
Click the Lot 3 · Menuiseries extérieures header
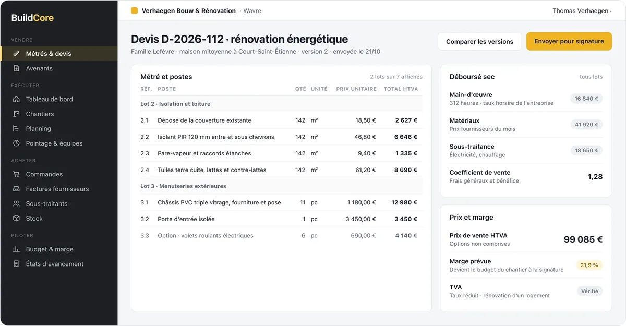[x=281, y=186]
